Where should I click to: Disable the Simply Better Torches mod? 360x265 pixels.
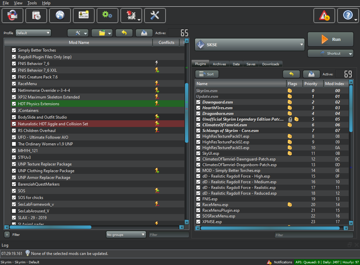(x=14, y=50)
